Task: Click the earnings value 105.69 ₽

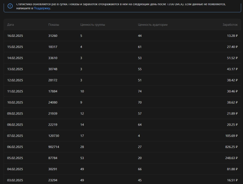Action: [231, 136]
